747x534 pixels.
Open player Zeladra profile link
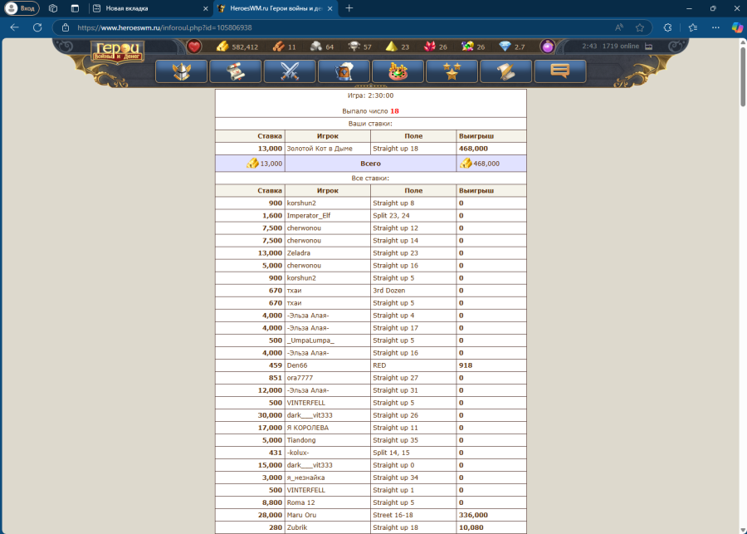click(x=299, y=253)
